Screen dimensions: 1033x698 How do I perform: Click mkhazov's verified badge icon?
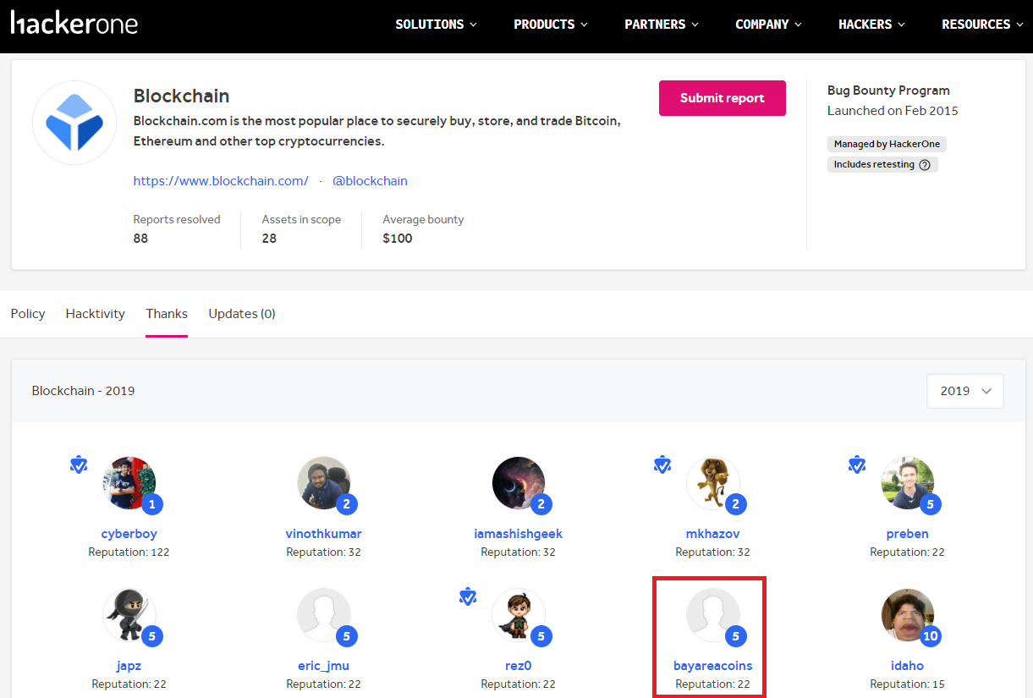(662, 464)
